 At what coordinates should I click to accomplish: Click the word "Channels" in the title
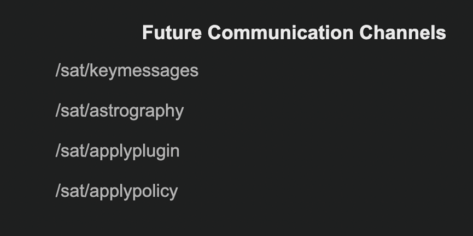(402, 33)
